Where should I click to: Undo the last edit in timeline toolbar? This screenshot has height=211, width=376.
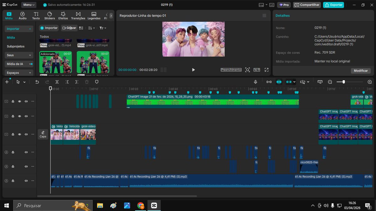pyautogui.click(x=37, y=82)
